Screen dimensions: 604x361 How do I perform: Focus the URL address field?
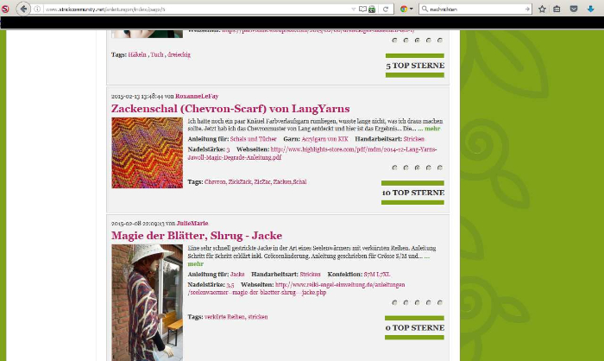[197, 9]
